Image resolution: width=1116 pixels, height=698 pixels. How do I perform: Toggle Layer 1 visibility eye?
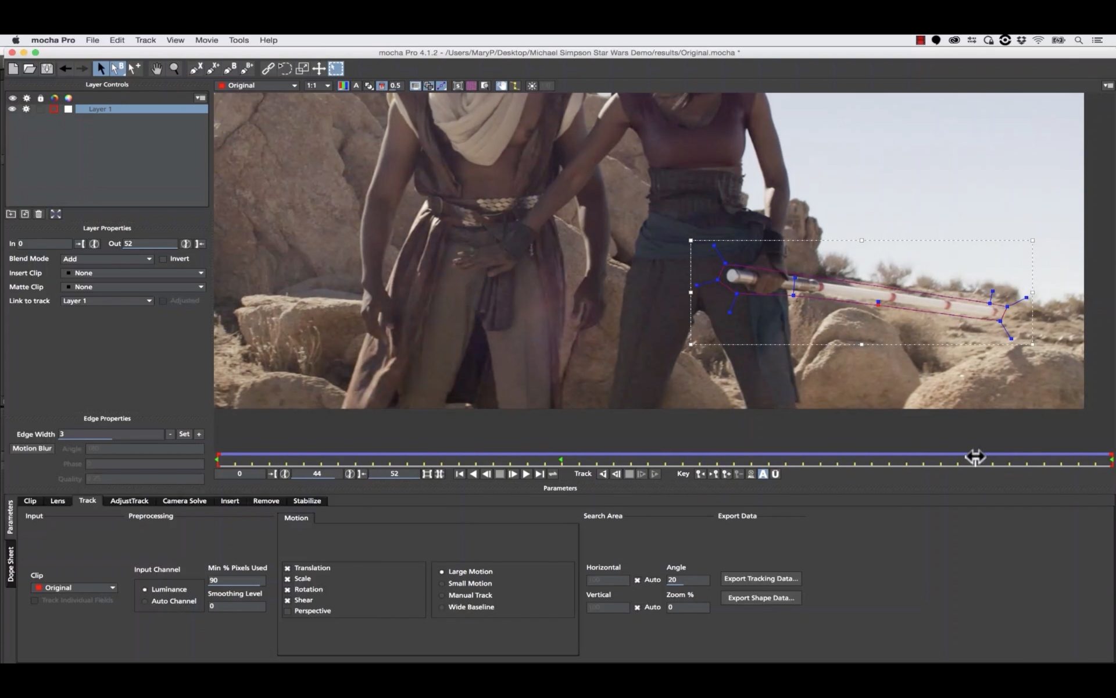pyautogui.click(x=12, y=109)
